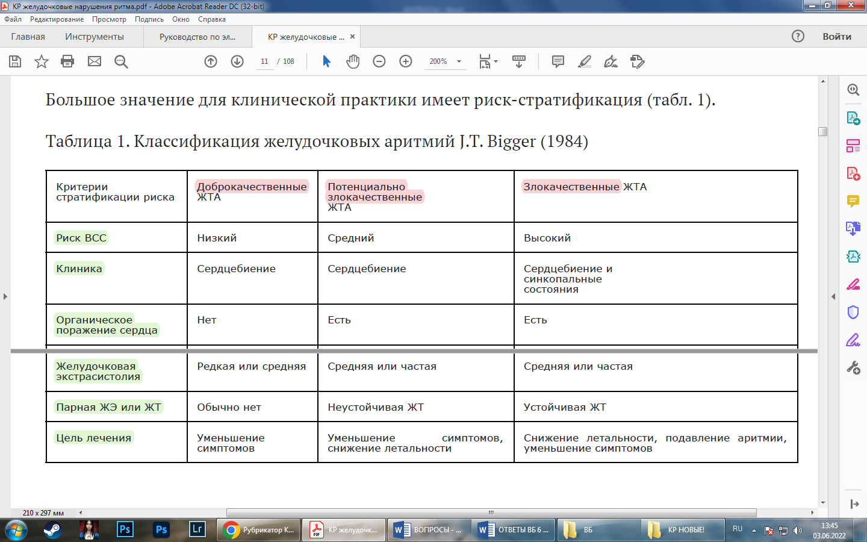Open the Send/share file stamp icon
Screen dimensions: 867x542
[x=638, y=61]
